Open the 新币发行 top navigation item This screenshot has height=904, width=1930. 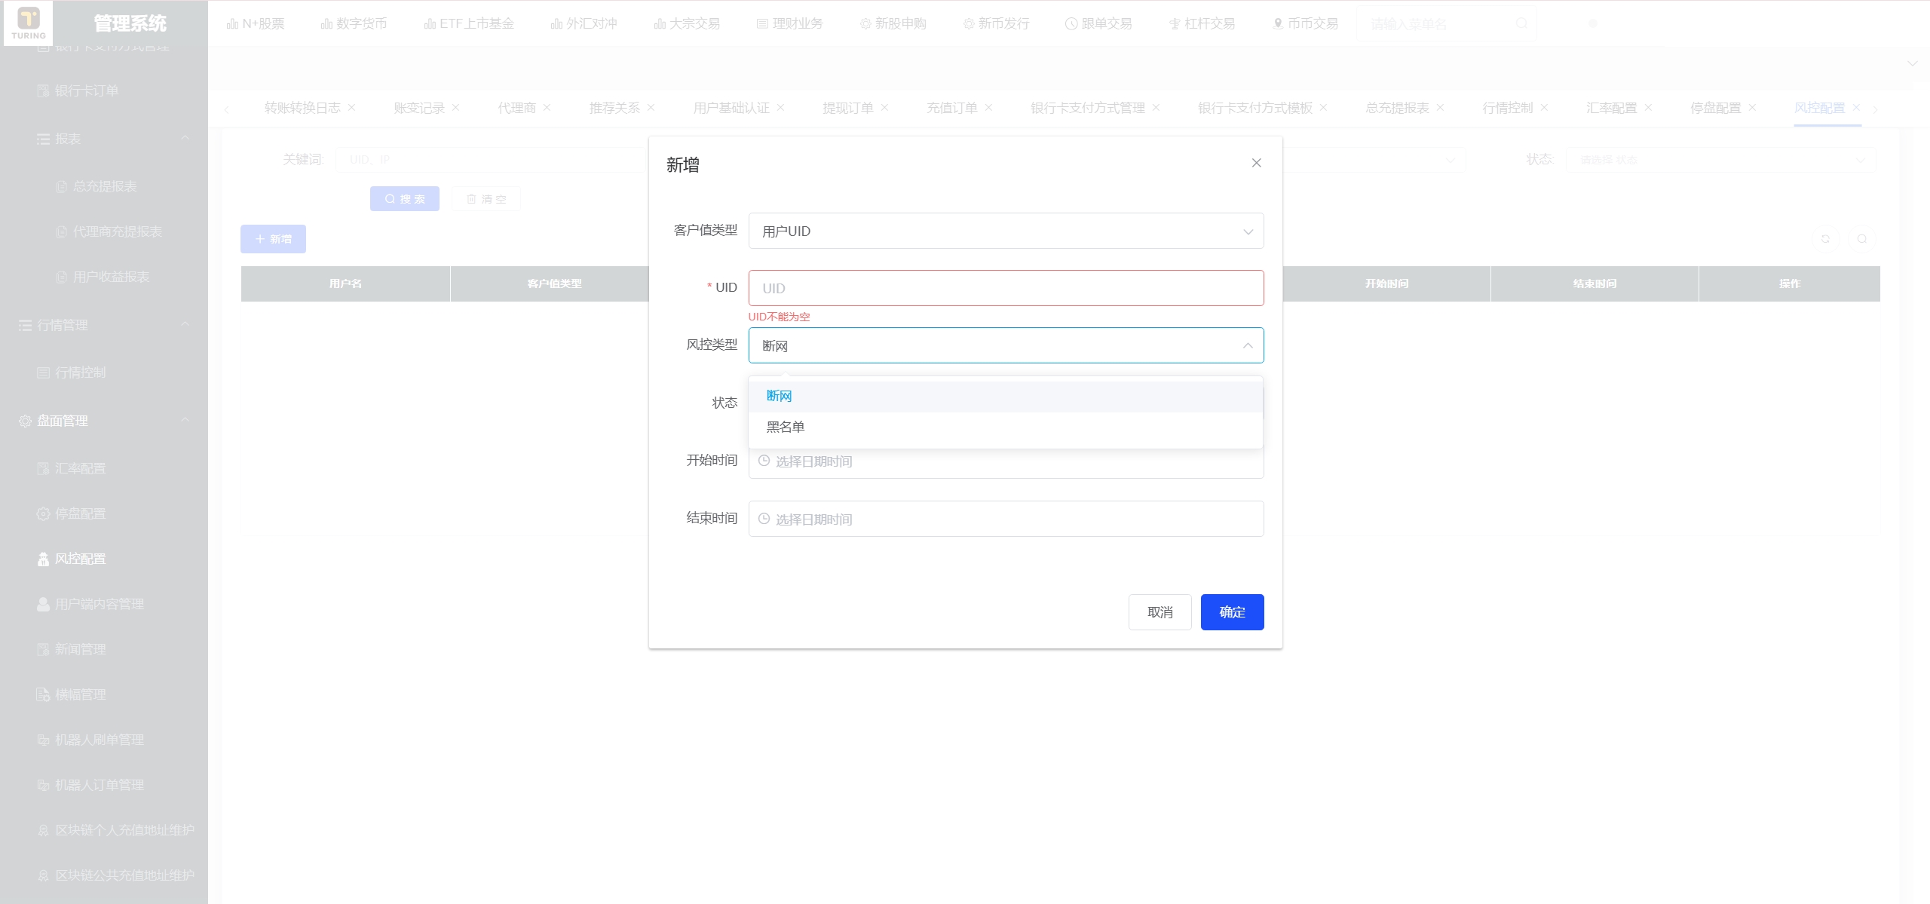click(996, 24)
